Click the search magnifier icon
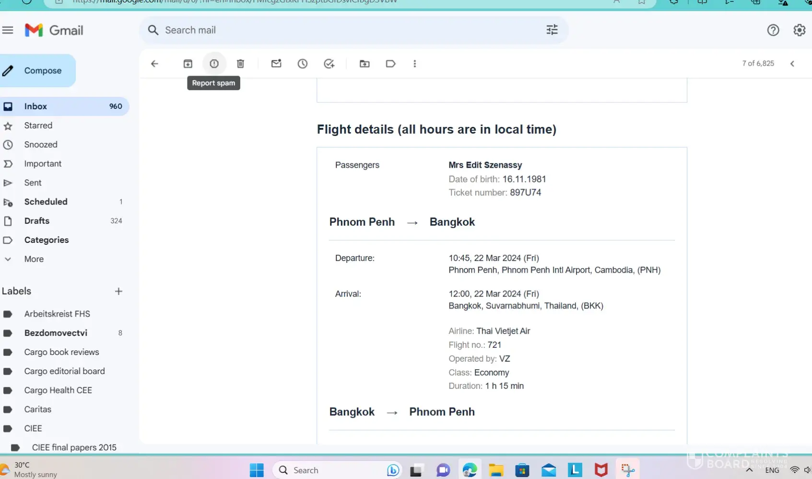 pos(153,30)
